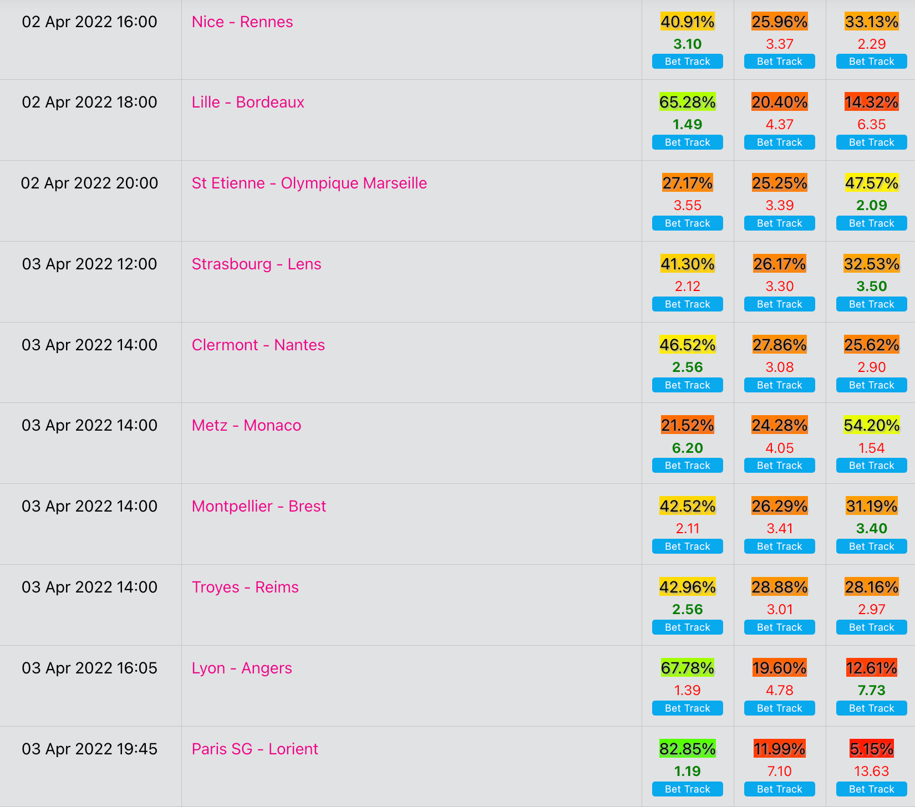Click Bet Track under Nantes 2.90 odds
This screenshot has width=915, height=807.
coord(872,385)
